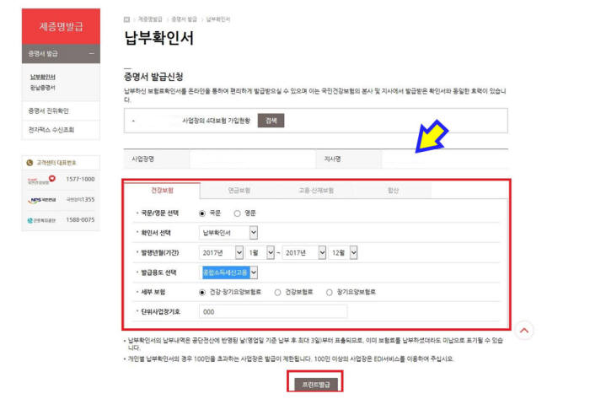Click the phone number text 1577-1000
This screenshot has height=399, width=590.
tap(80, 179)
